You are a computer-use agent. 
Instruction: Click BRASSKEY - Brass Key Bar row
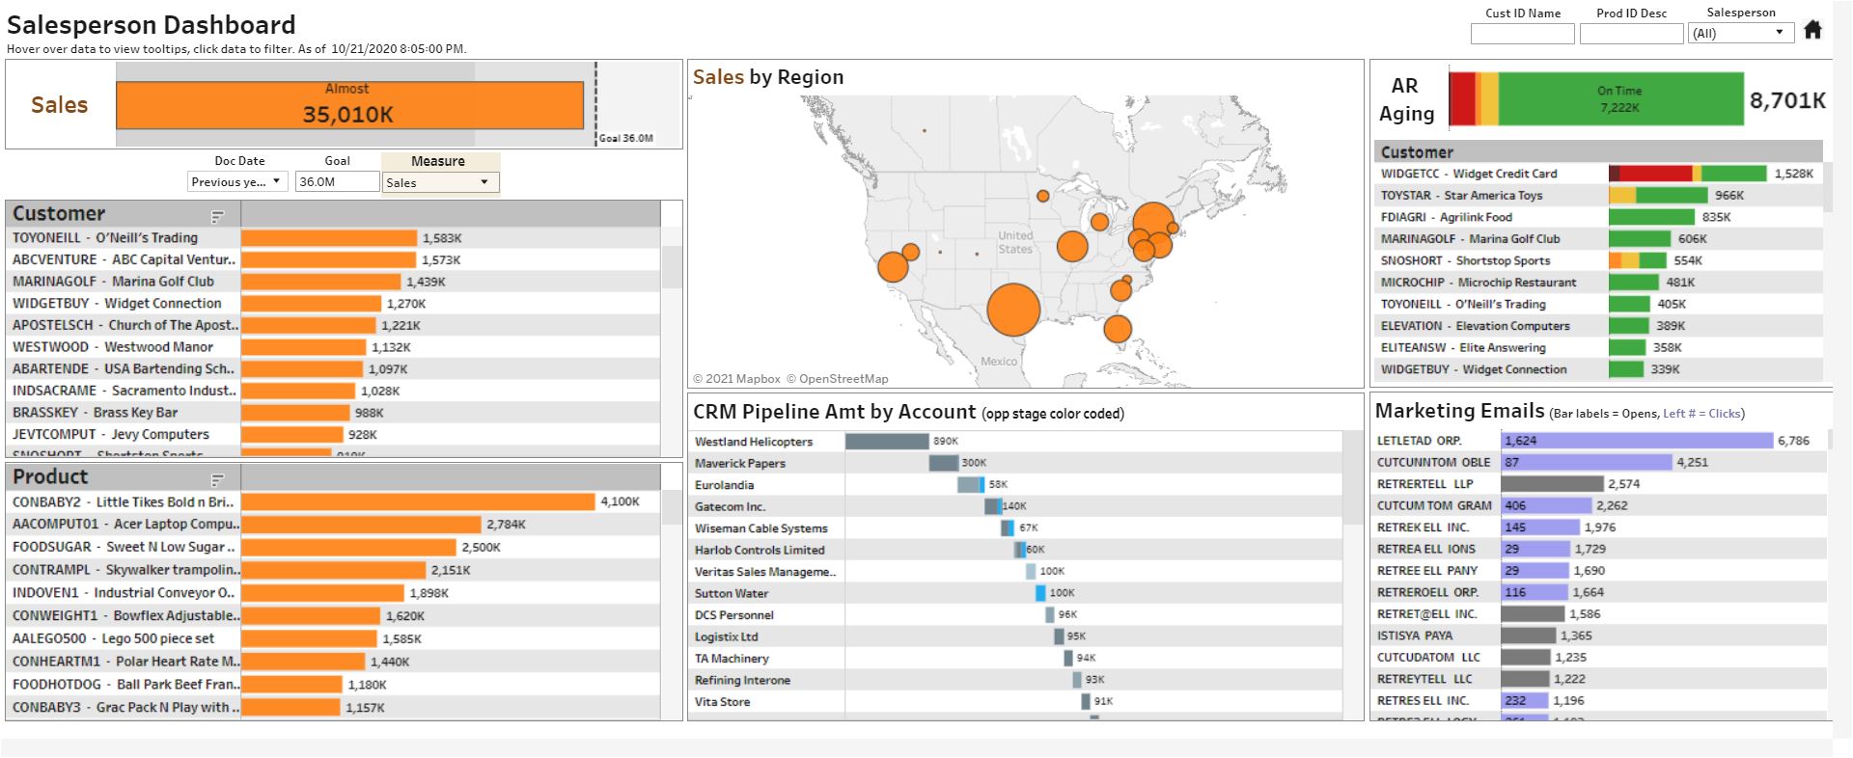pyautogui.click(x=333, y=413)
